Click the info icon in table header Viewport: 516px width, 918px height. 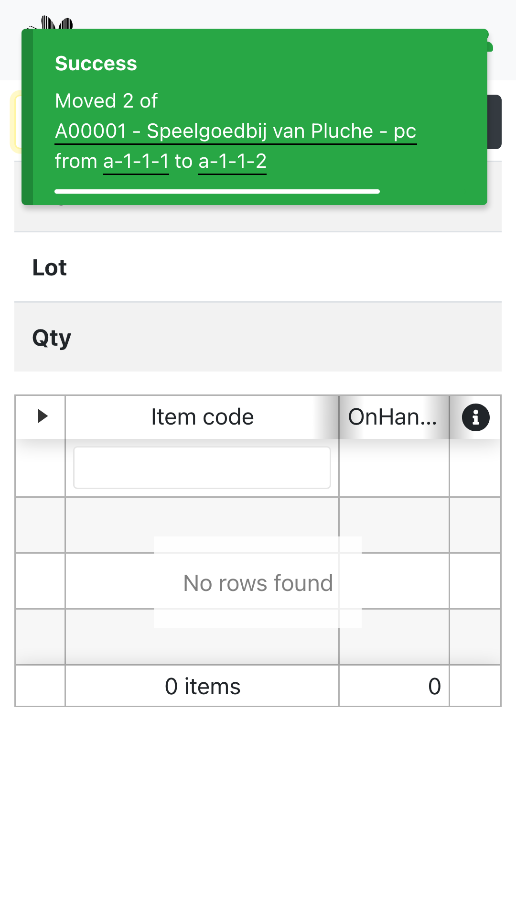click(x=475, y=417)
